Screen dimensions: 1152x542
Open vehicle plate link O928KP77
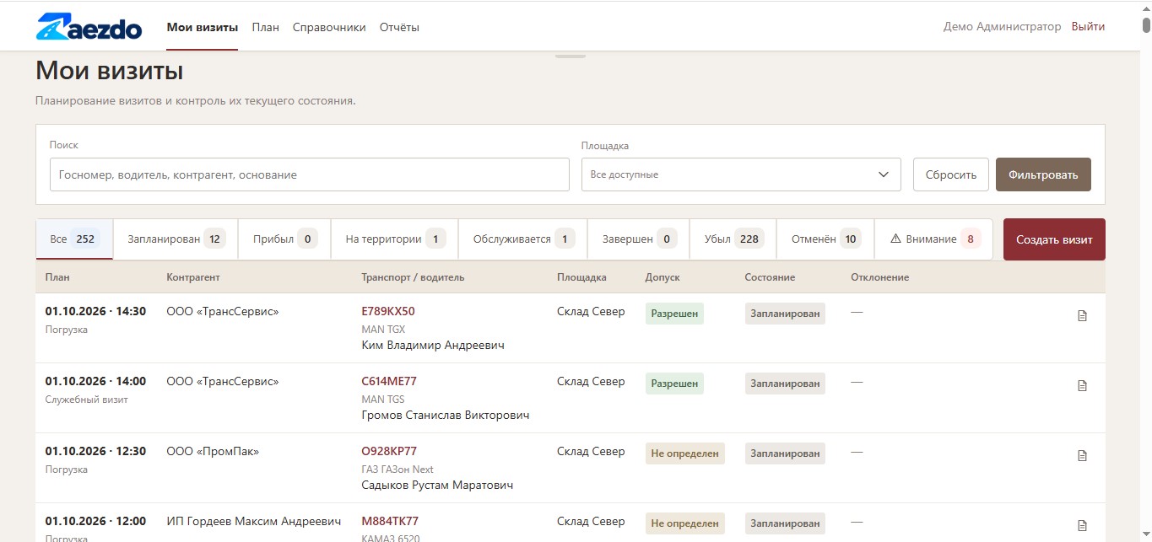pyautogui.click(x=389, y=451)
